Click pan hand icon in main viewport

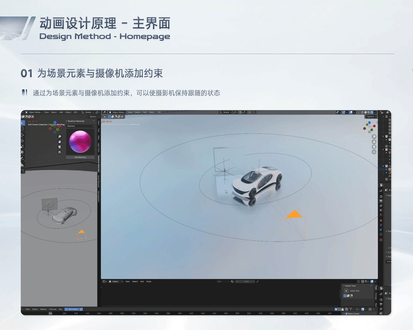[x=374, y=141]
